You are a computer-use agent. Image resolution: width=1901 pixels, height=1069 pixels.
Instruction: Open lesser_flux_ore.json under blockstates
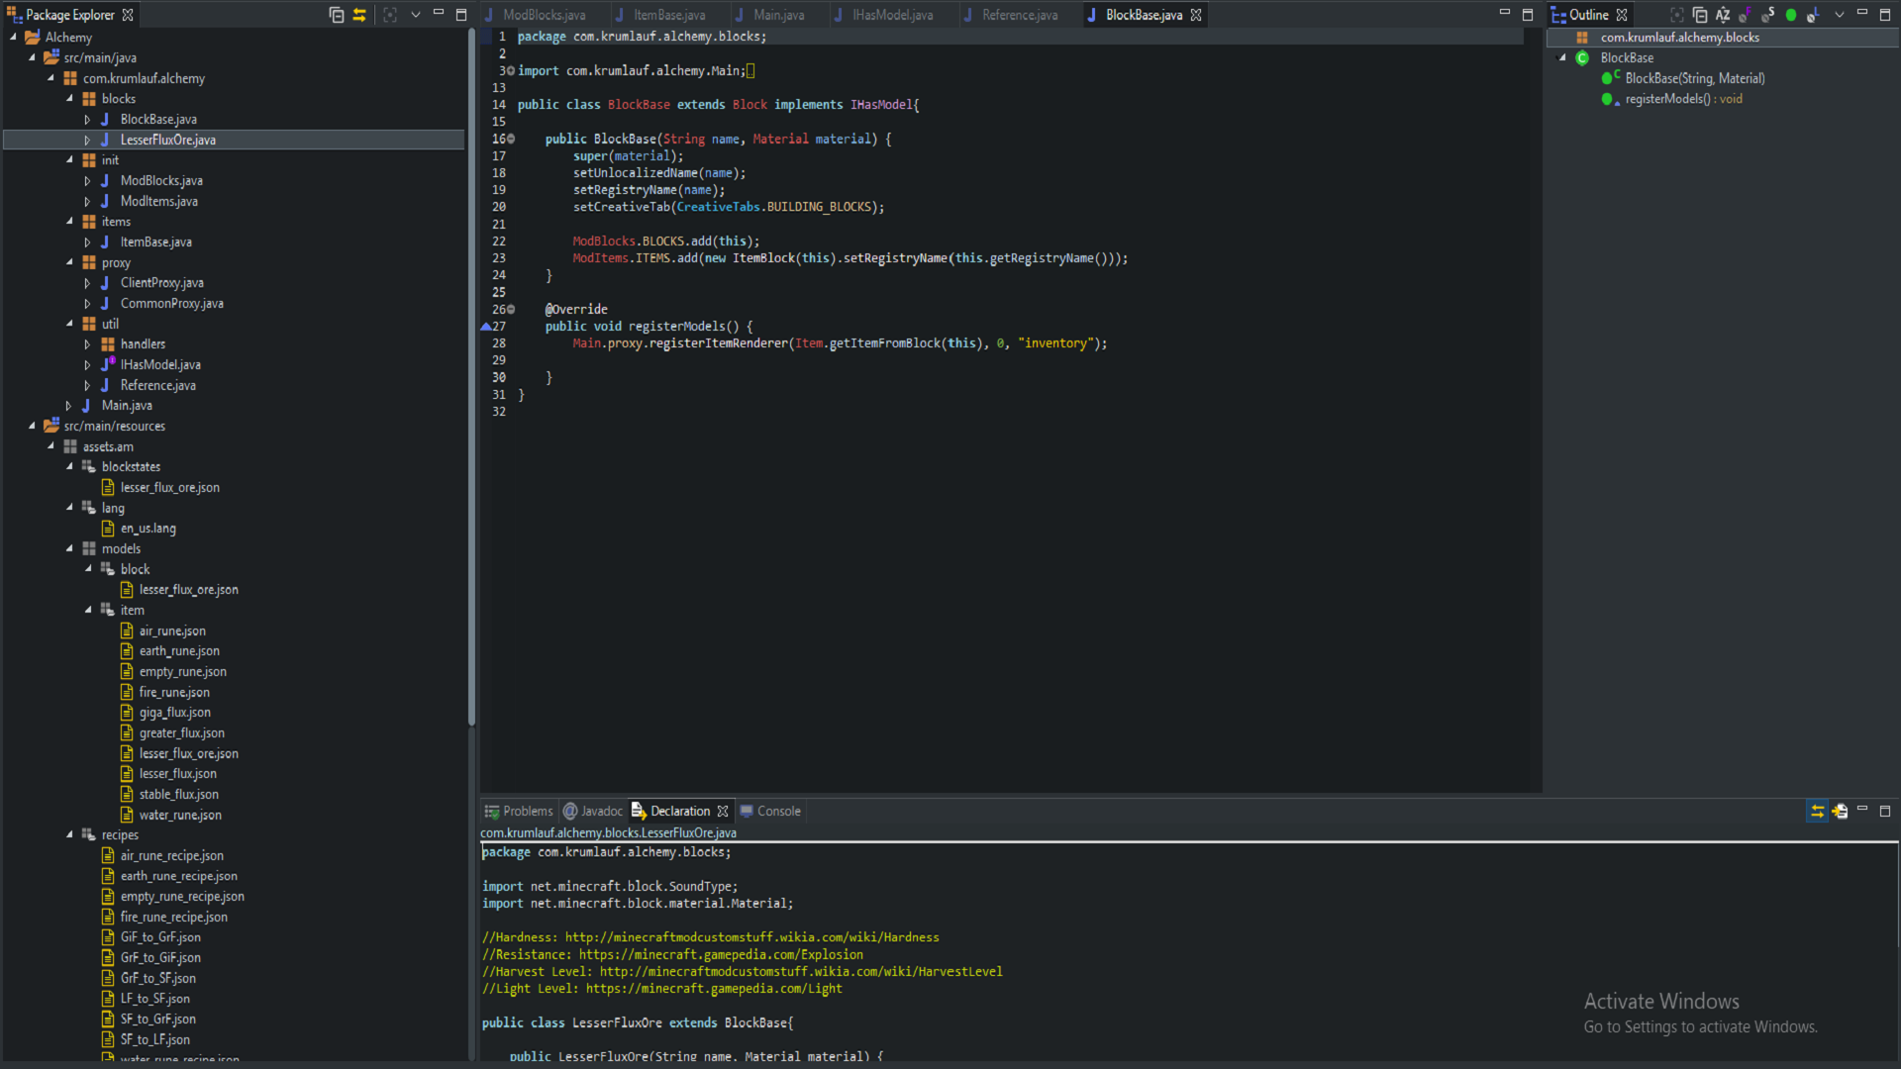point(169,487)
